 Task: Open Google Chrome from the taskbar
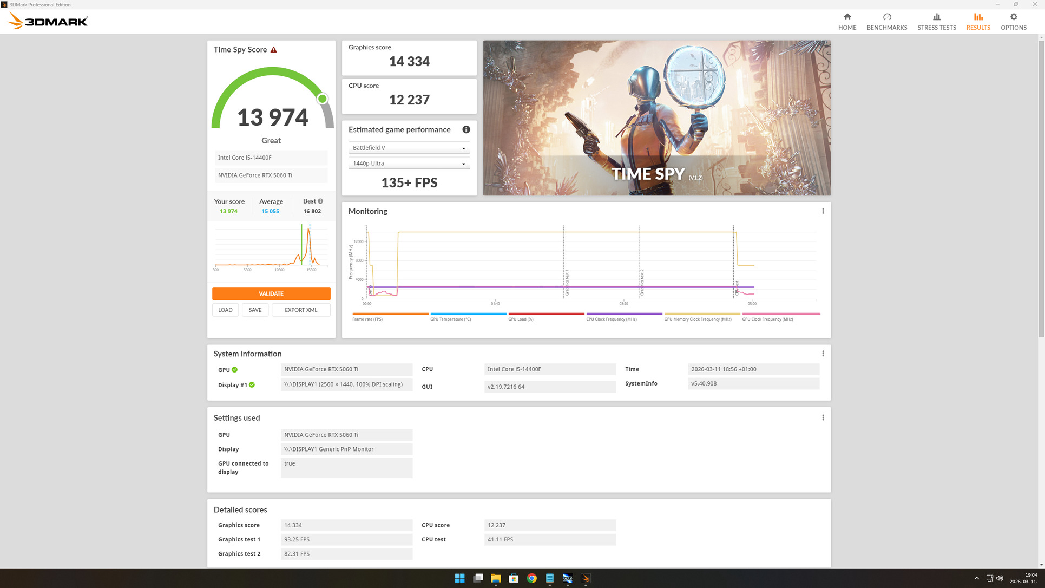tap(531, 578)
